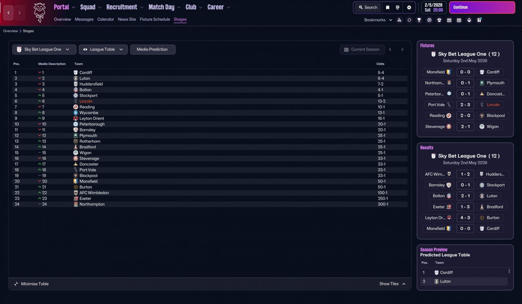Expand the Club menu chevron
This screenshot has width=522, height=304.
click(201, 7)
